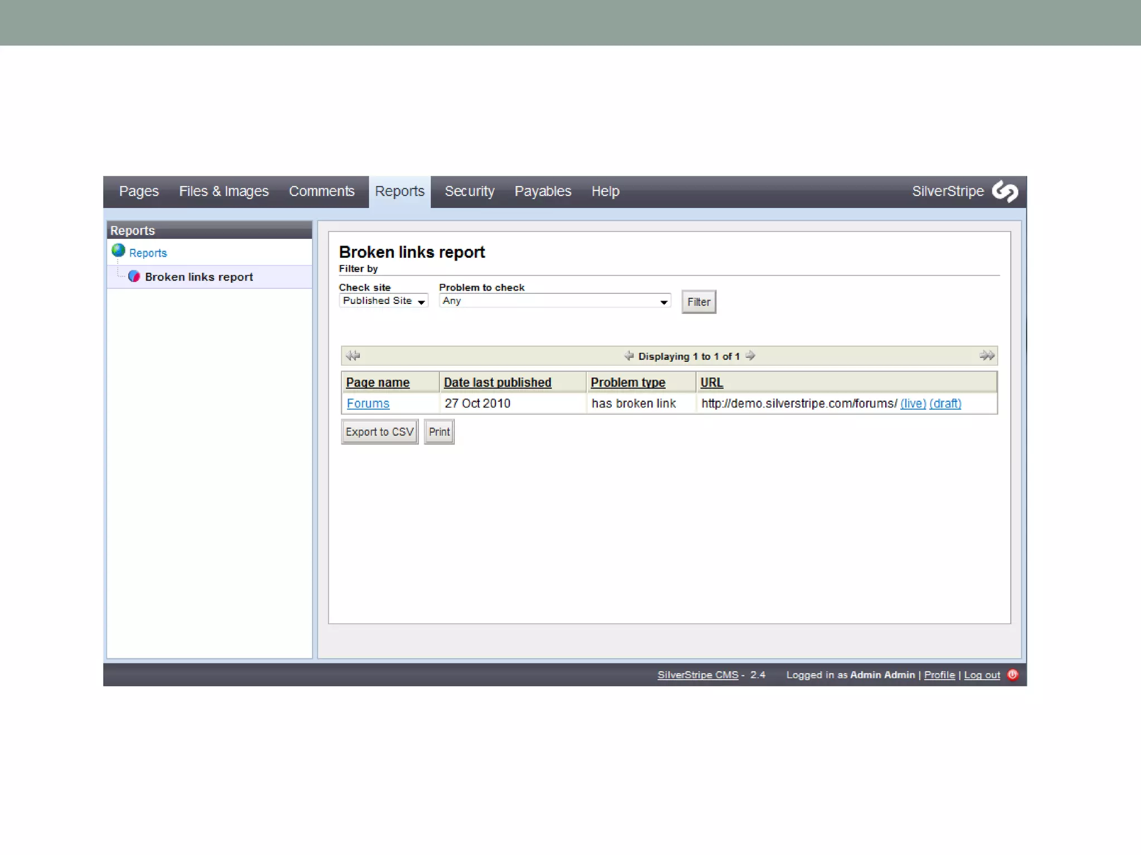
Task: Click previous page arrow beside Displaying
Action: (629, 356)
